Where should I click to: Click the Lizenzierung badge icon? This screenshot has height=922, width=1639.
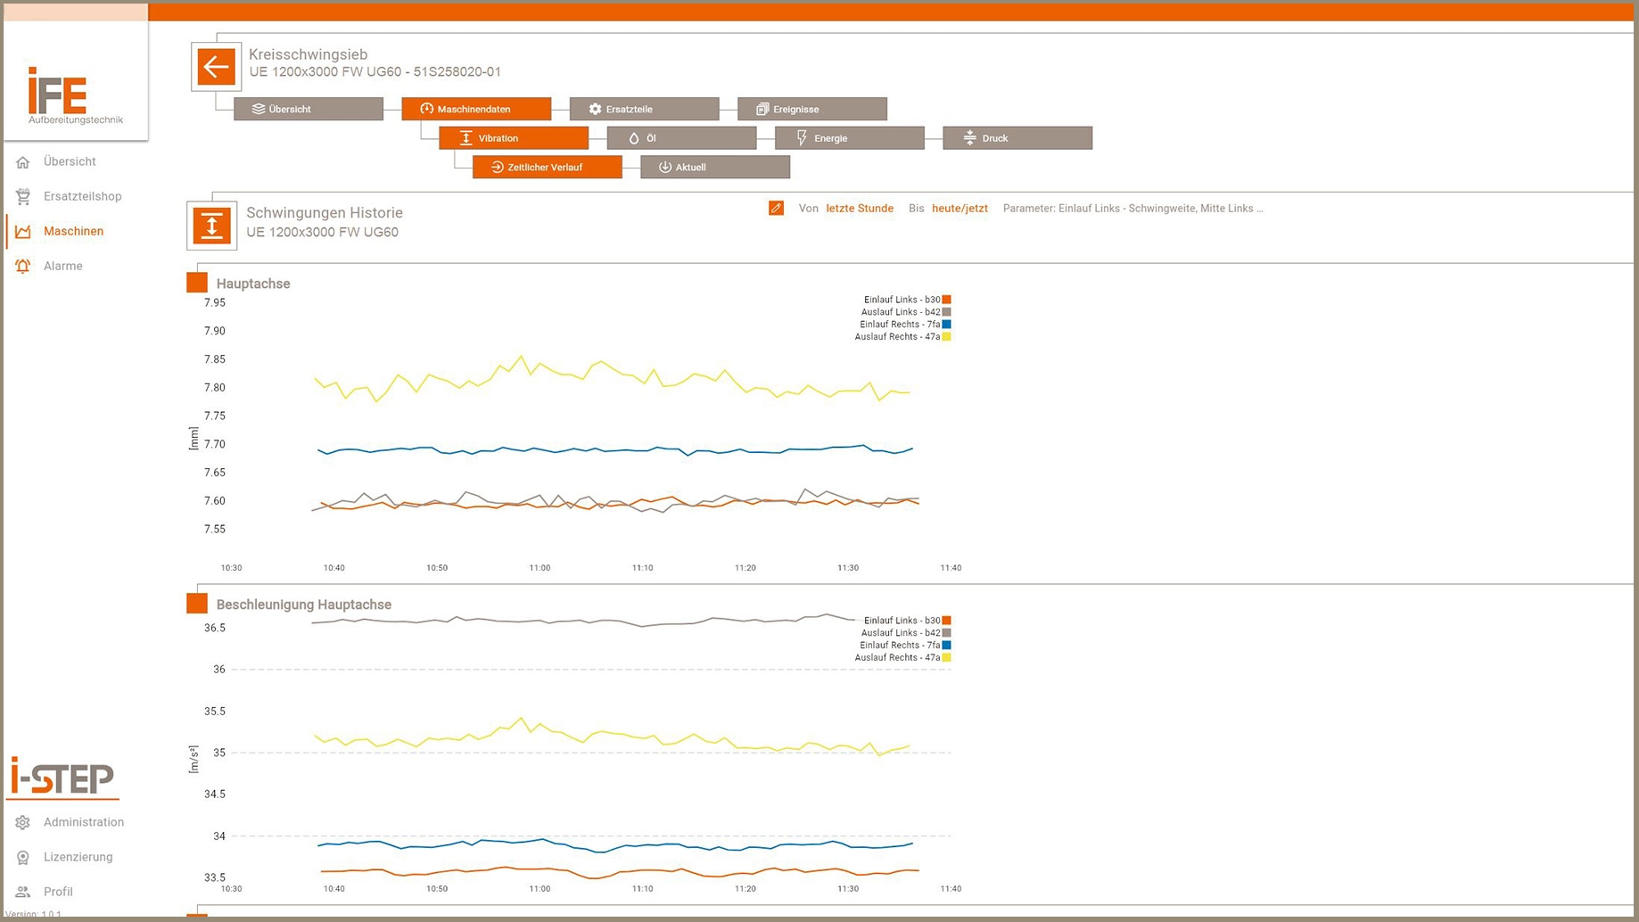click(x=23, y=857)
